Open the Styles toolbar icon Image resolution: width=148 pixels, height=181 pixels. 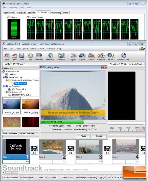pos(73,57)
